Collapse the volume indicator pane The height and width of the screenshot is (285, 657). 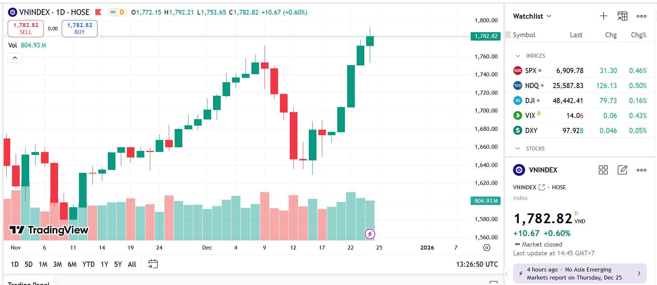[x=15, y=58]
